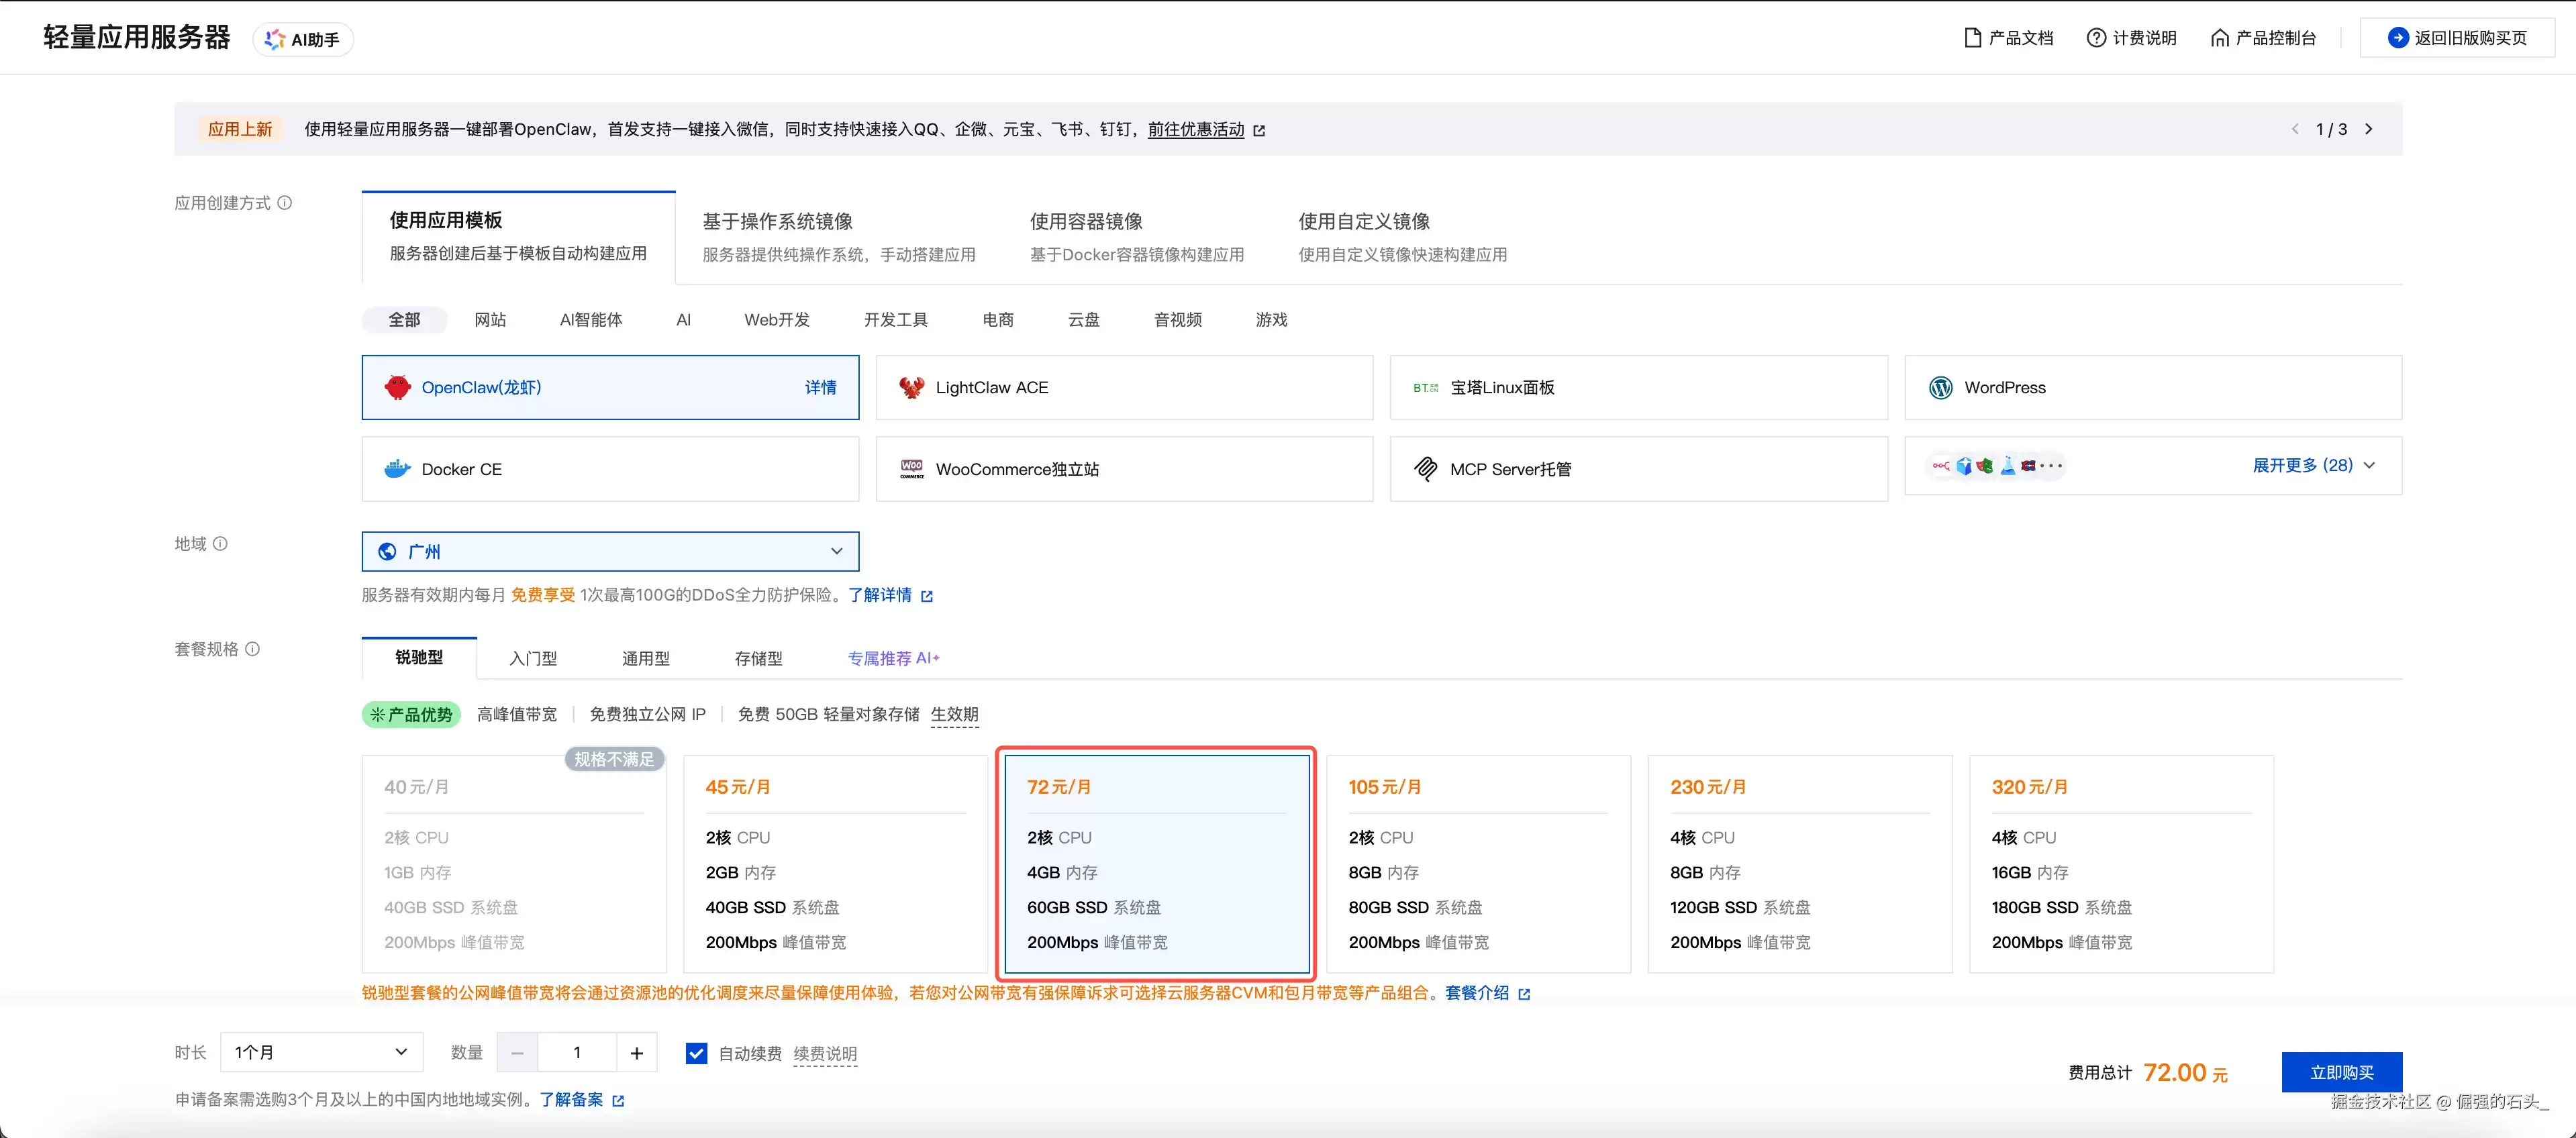The height and width of the screenshot is (1138, 2576).
Task: Click the globe icon in region selector
Action: [387, 552]
